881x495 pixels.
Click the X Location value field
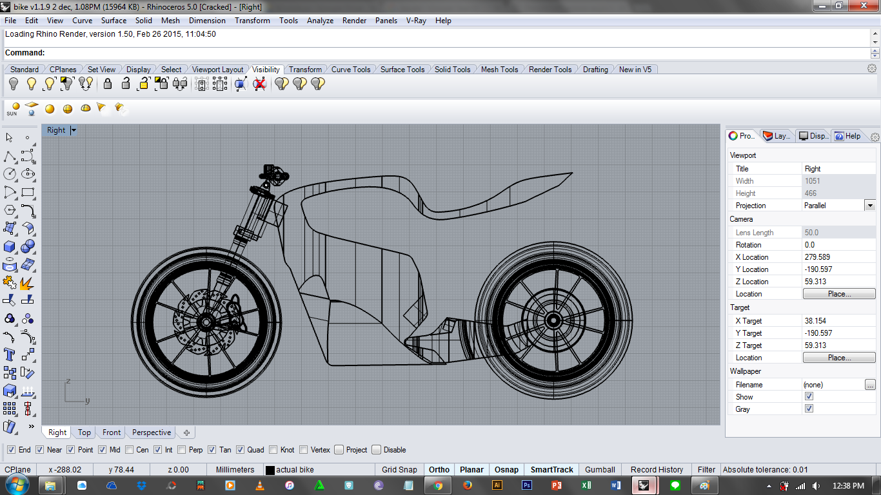(x=839, y=257)
